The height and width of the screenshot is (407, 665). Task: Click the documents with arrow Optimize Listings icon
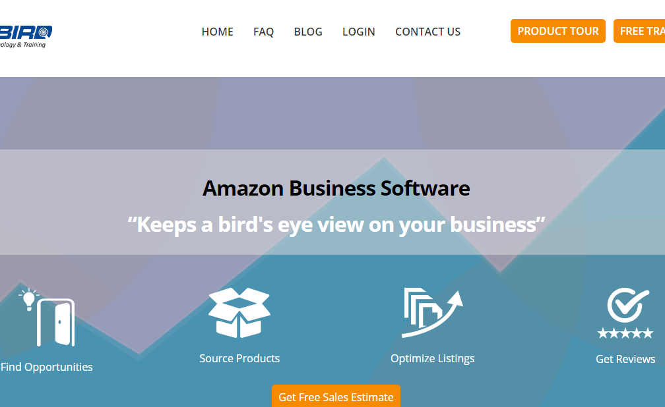click(x=432, y=313)
